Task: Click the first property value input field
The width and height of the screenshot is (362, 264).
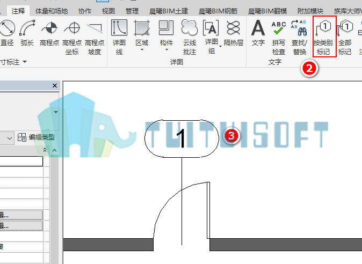Action: [x=21, y=161]
